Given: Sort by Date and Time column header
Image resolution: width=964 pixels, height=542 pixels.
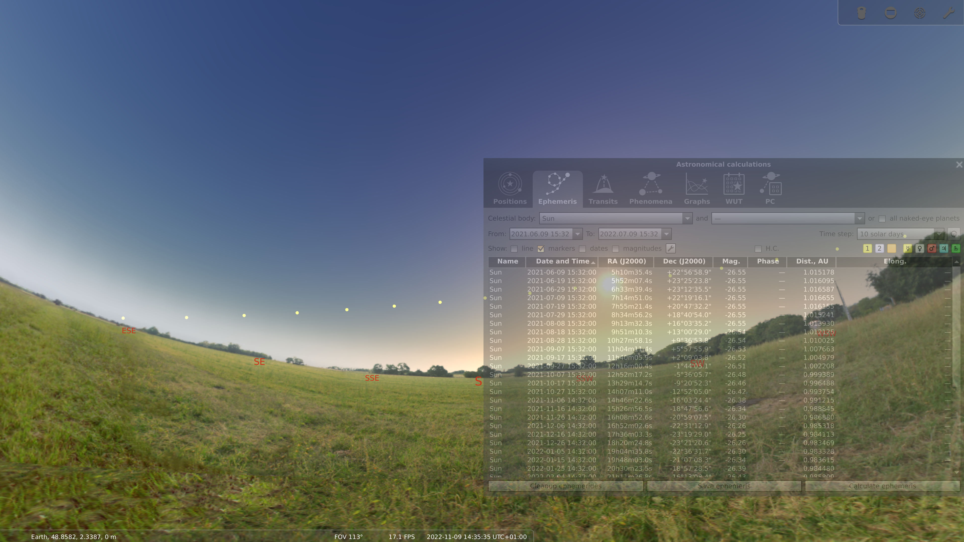Looking at the screenshot, I should (562, 261).
